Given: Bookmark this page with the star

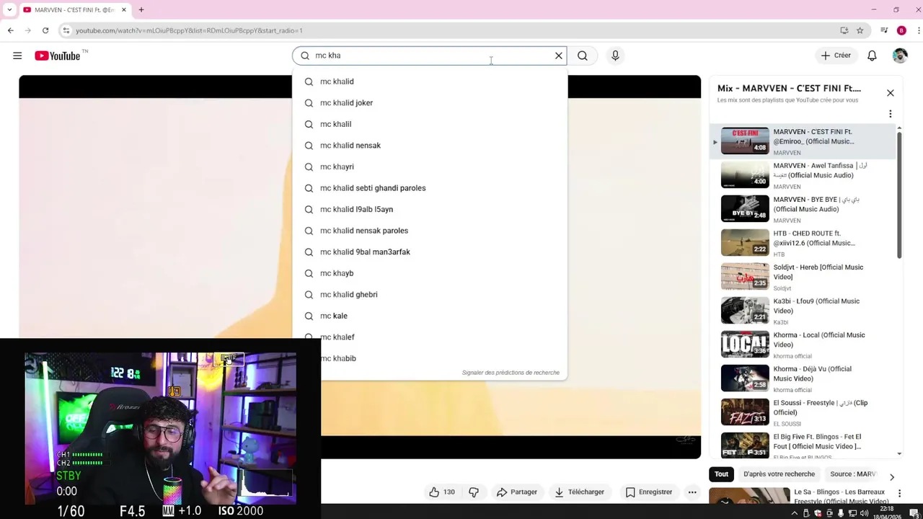Looking at the screenshot, I should pyautogui.click(x=860, y=30).
